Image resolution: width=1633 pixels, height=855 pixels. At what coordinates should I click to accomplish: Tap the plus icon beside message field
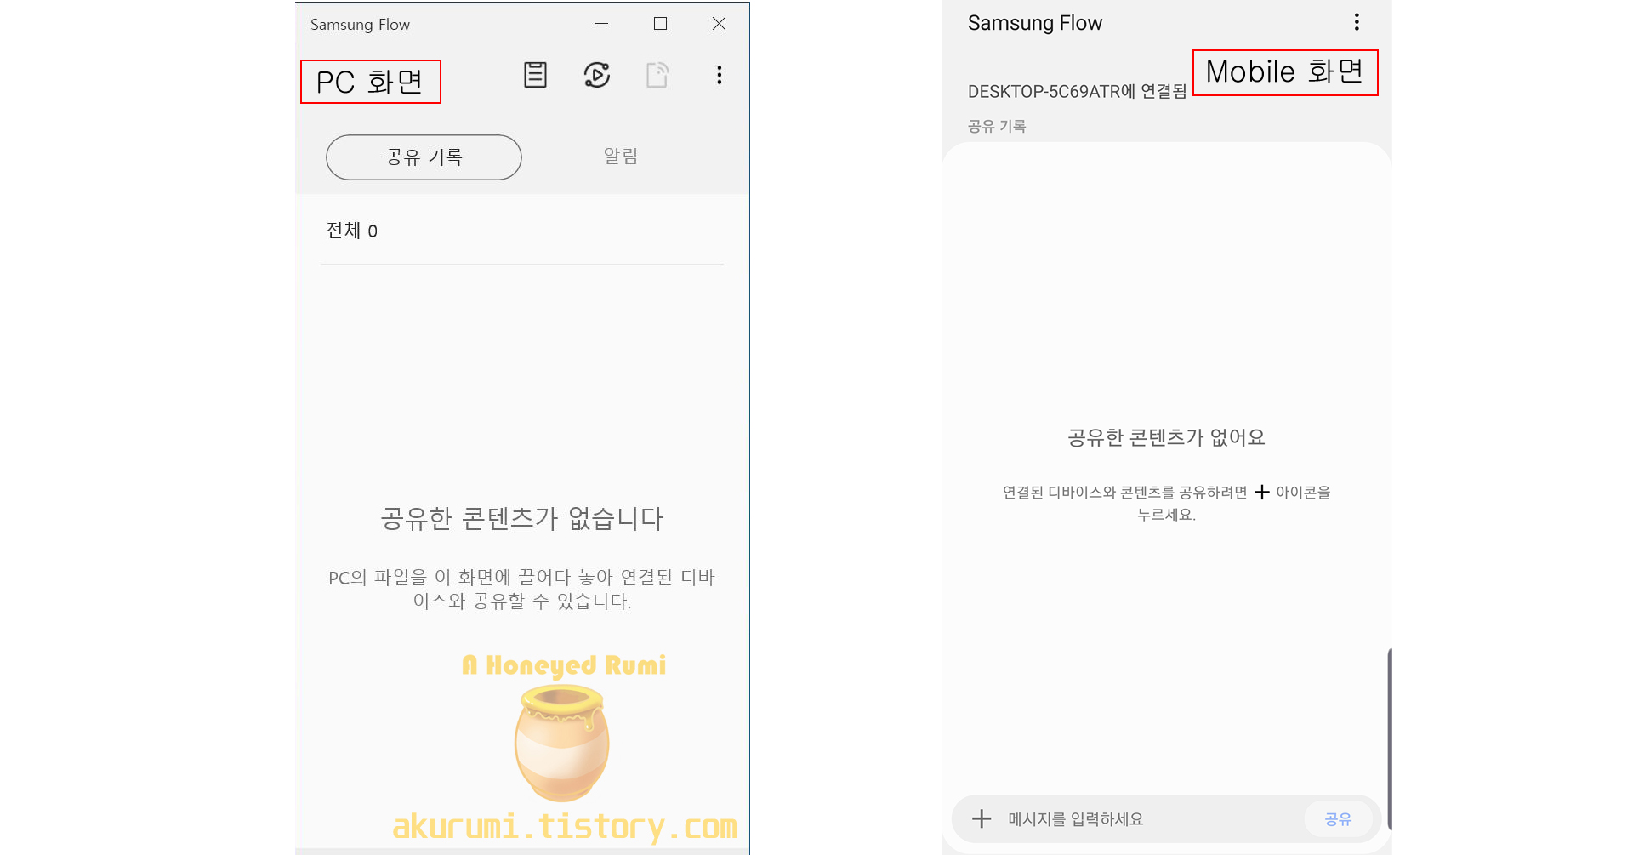click(982, 818)
